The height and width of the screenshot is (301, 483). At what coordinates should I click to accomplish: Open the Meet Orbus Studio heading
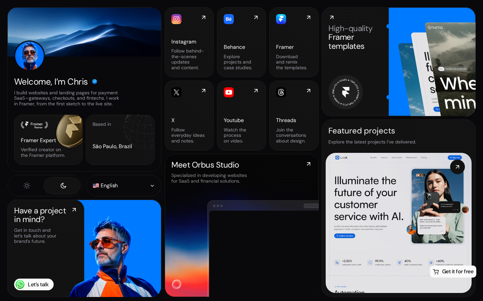(x=205, y=165)
